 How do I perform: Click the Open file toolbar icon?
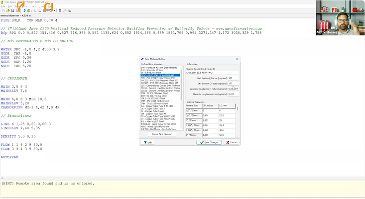tap(8, 10)
